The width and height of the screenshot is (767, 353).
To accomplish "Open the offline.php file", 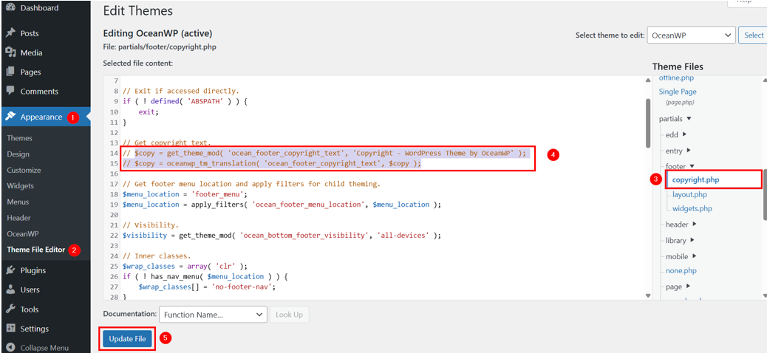I will point(676,78).
